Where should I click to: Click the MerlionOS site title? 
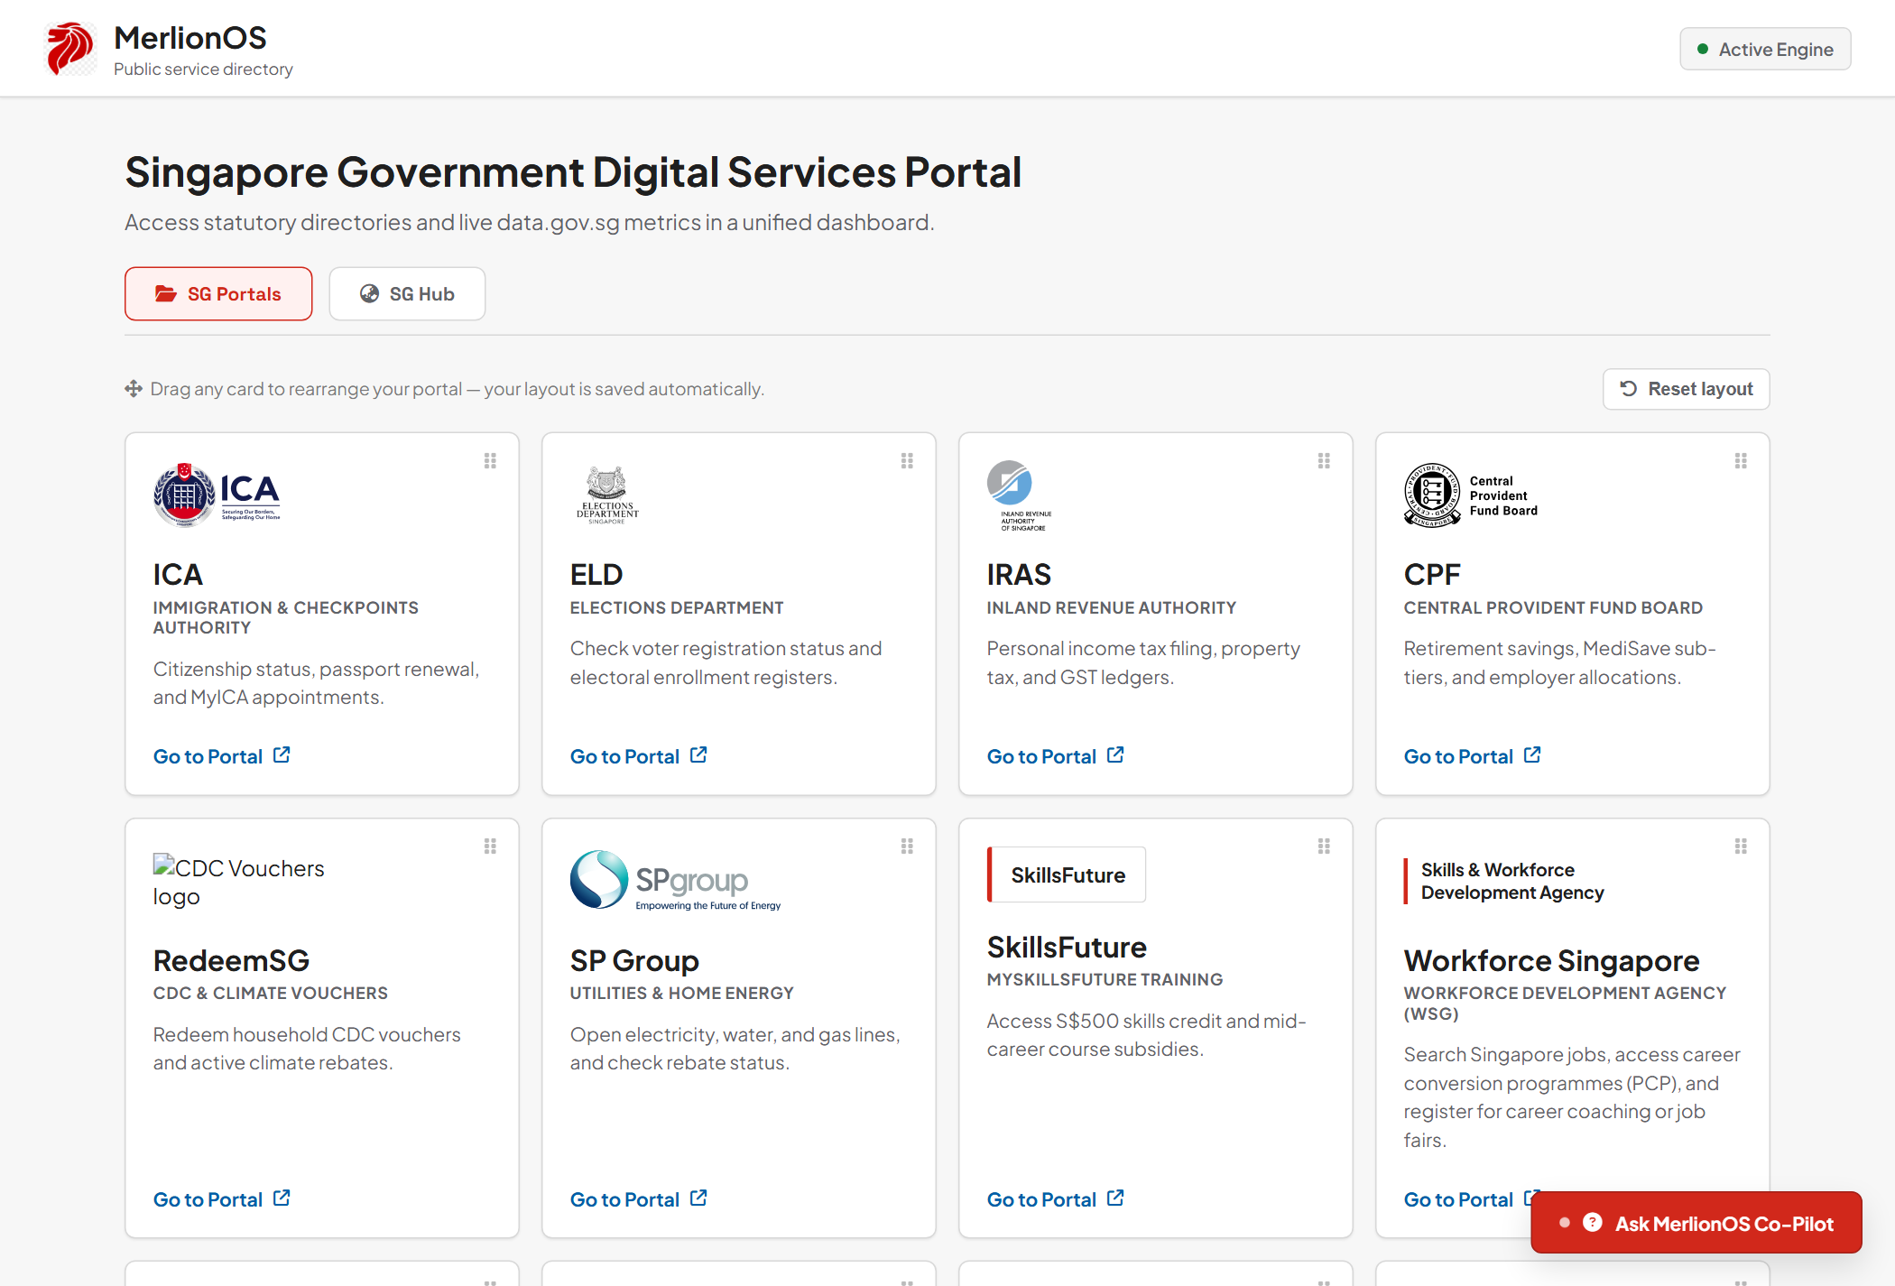[190, 38]
